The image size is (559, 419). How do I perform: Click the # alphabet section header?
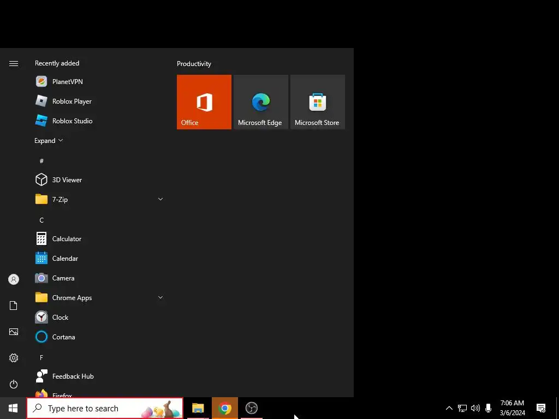pyautogui.click(x=41, y=161)
